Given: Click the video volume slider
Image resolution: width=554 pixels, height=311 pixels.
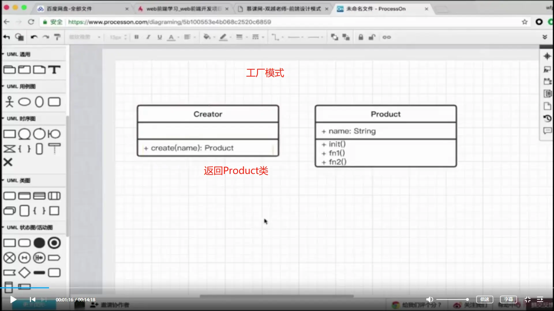Looking at the screenshot, I should tap(452, 299).
